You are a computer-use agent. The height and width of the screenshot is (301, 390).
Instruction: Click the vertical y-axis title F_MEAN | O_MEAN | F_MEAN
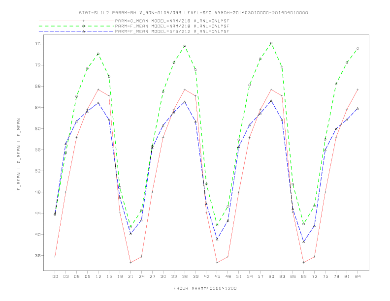[x=19, y=154]
